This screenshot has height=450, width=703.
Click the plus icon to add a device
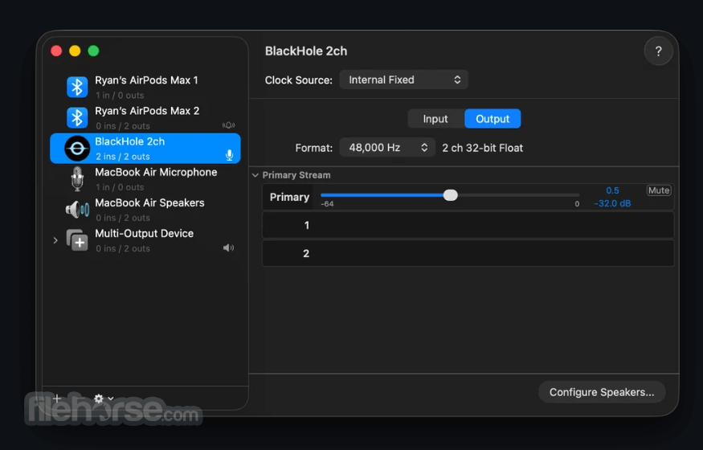click(x=57, y=399)
